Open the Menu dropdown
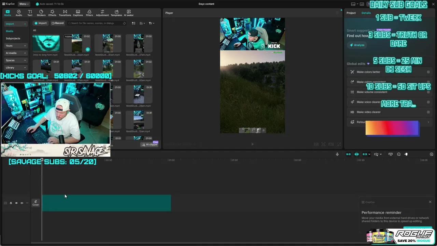Viewport: 437px width, 246px height. tap(24, 4)
